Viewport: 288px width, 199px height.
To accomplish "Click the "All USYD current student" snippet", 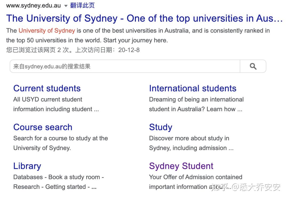I will coord(48,99).
